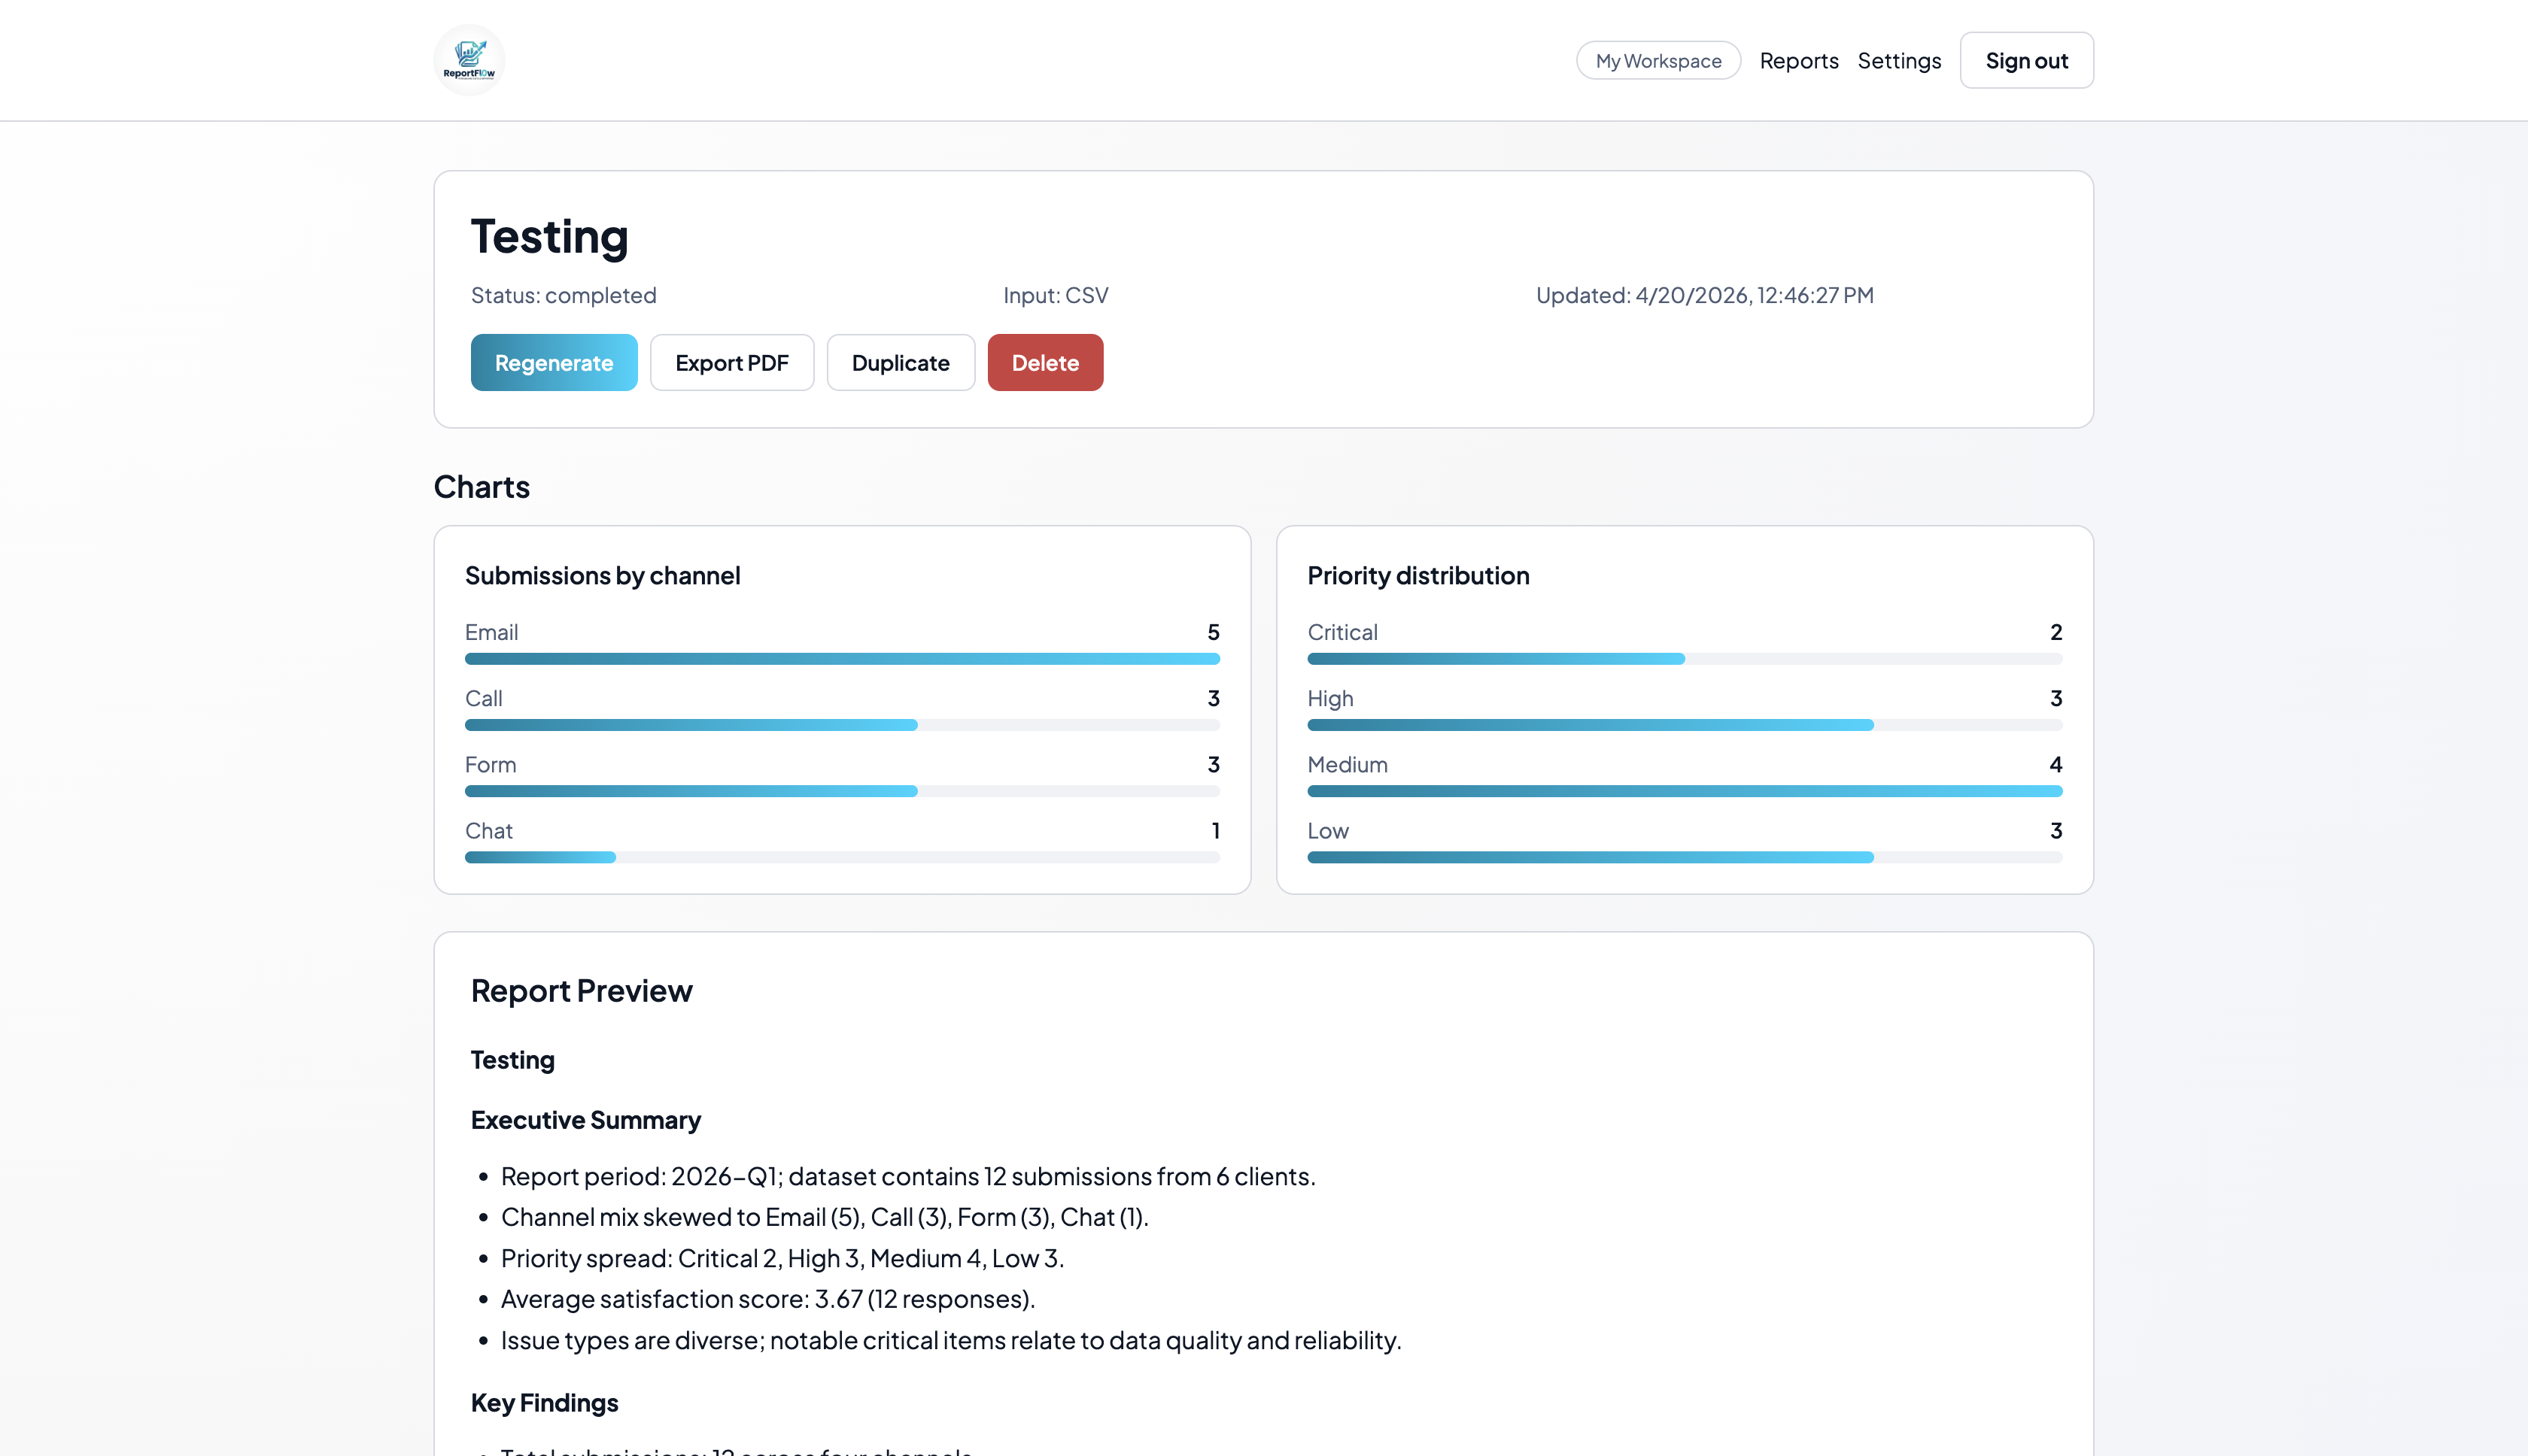Click the Chat channel progress bar
Viewport: 2528px width, 1456px height.
point(841,857)
